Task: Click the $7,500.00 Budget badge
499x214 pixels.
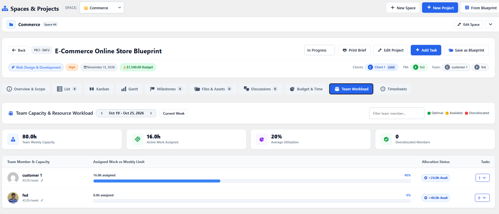Action: point(138,67)
